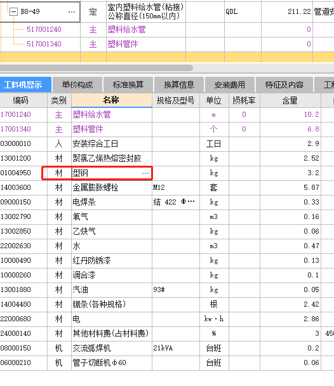Click unit cell kw·h
The image size is (334, 386).
pos(214,319)
